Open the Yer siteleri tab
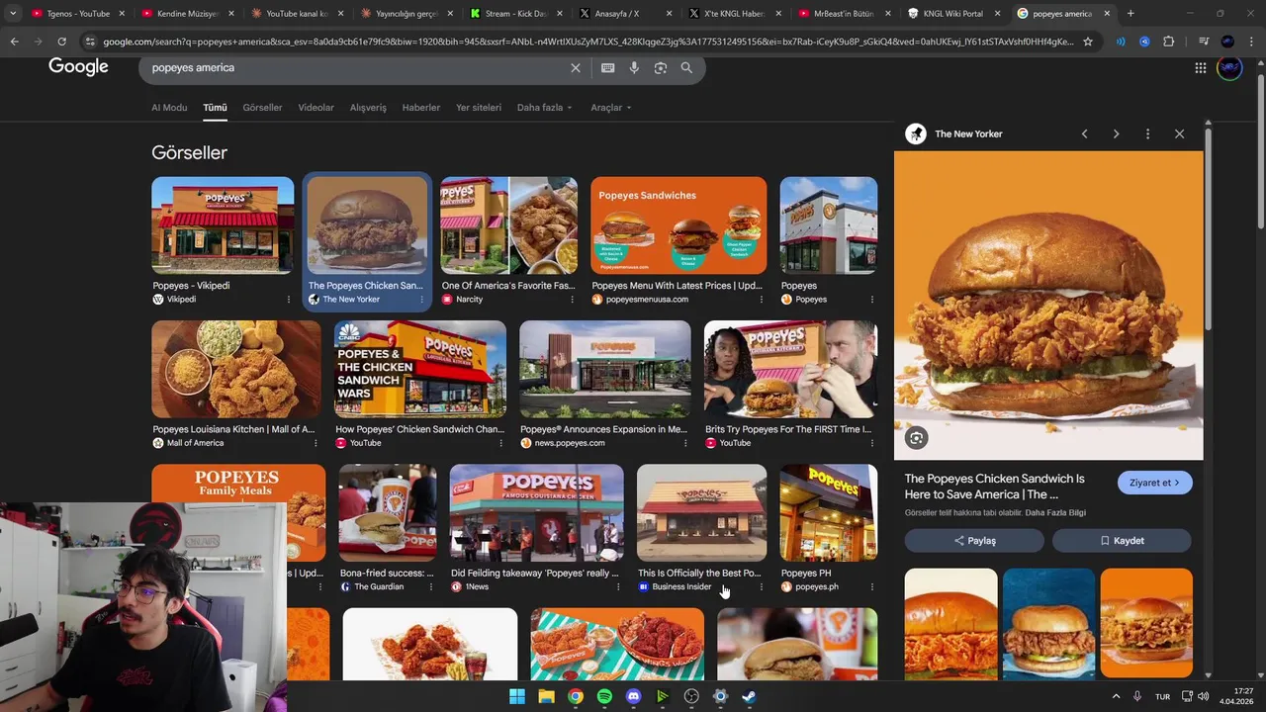This screenshot has width=1266, height=712. (479, 108)
